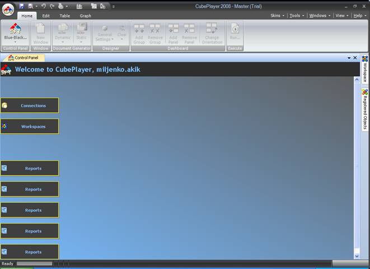Click the bar chart icon in quick access toolbar
Viewport: 370px width, 269px height.
(79, 6)
